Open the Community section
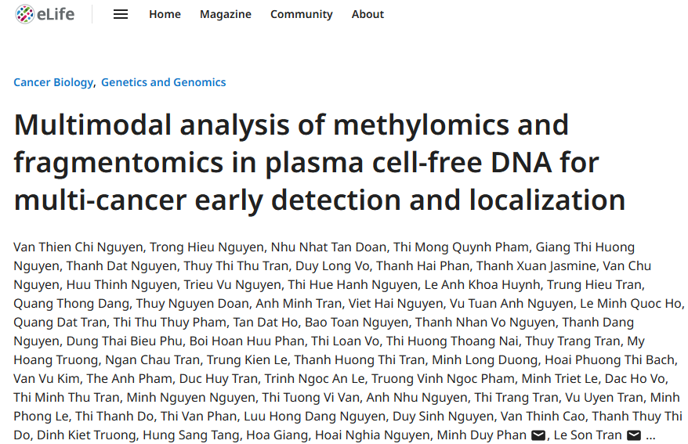Image resolution: width=688 pixels, height=444 pixels. point(301,14)
